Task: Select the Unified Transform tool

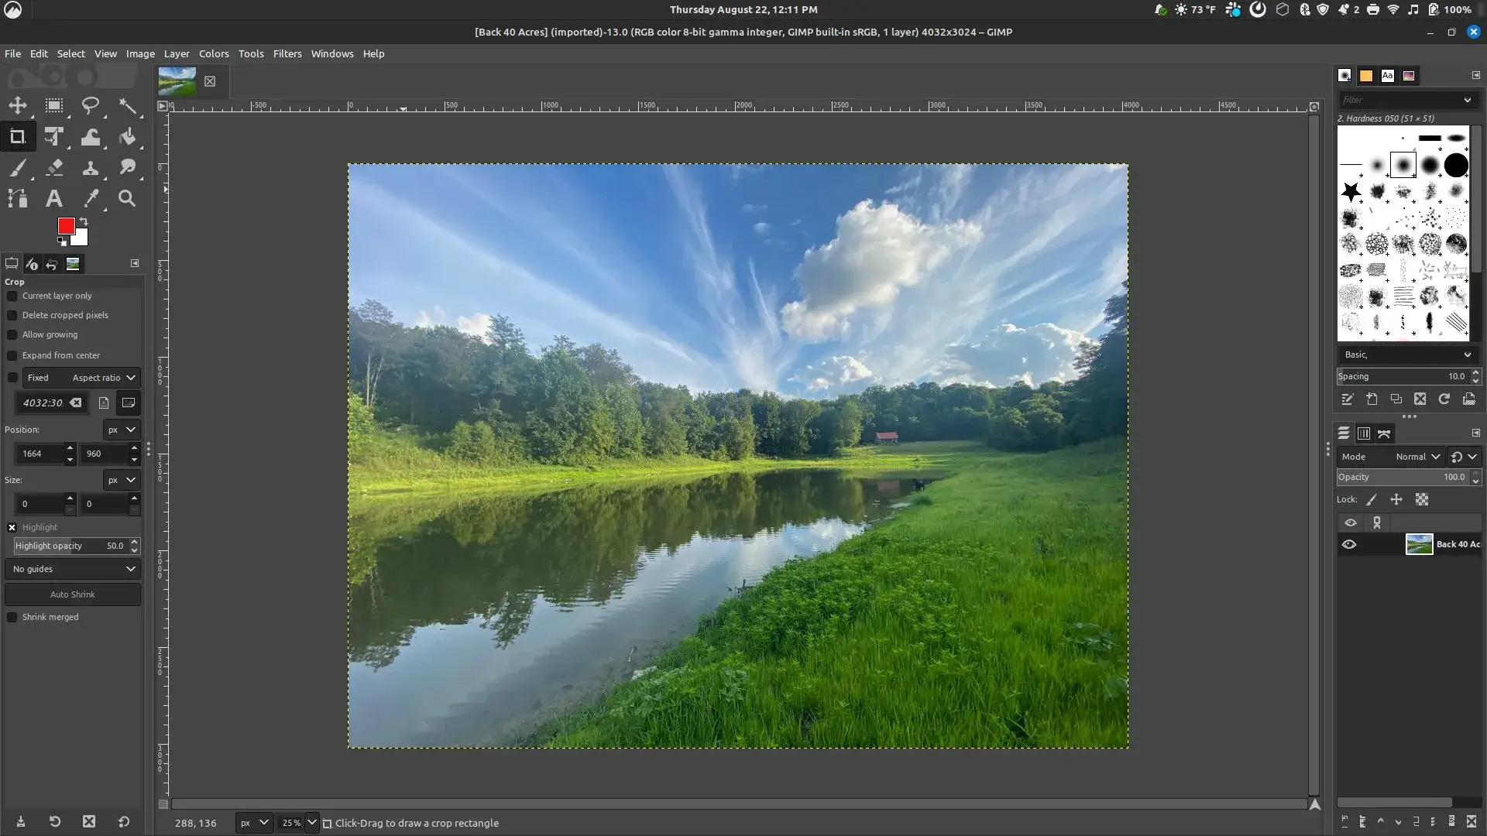Action: (54, 137)
